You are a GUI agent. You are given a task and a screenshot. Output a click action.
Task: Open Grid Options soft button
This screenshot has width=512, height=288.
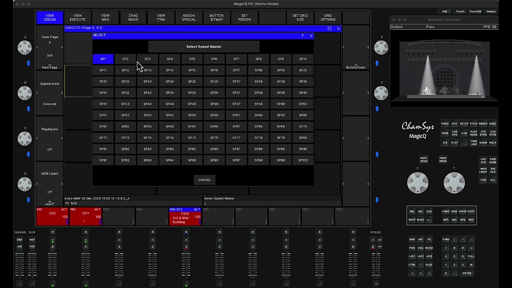coord(328,18)
